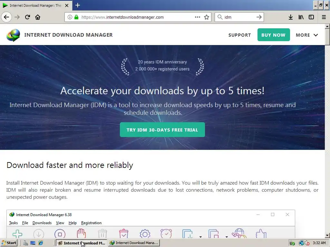Select the Internet Download Manager browser tab
Image resolution: width=330 pixels, height=247 pixels.
[x=35, y=5]
